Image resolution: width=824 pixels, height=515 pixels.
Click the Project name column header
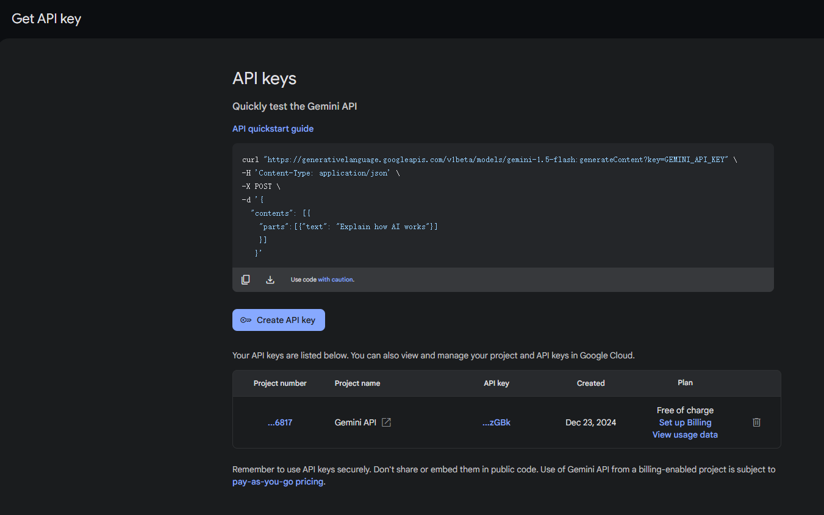(357, 383)
